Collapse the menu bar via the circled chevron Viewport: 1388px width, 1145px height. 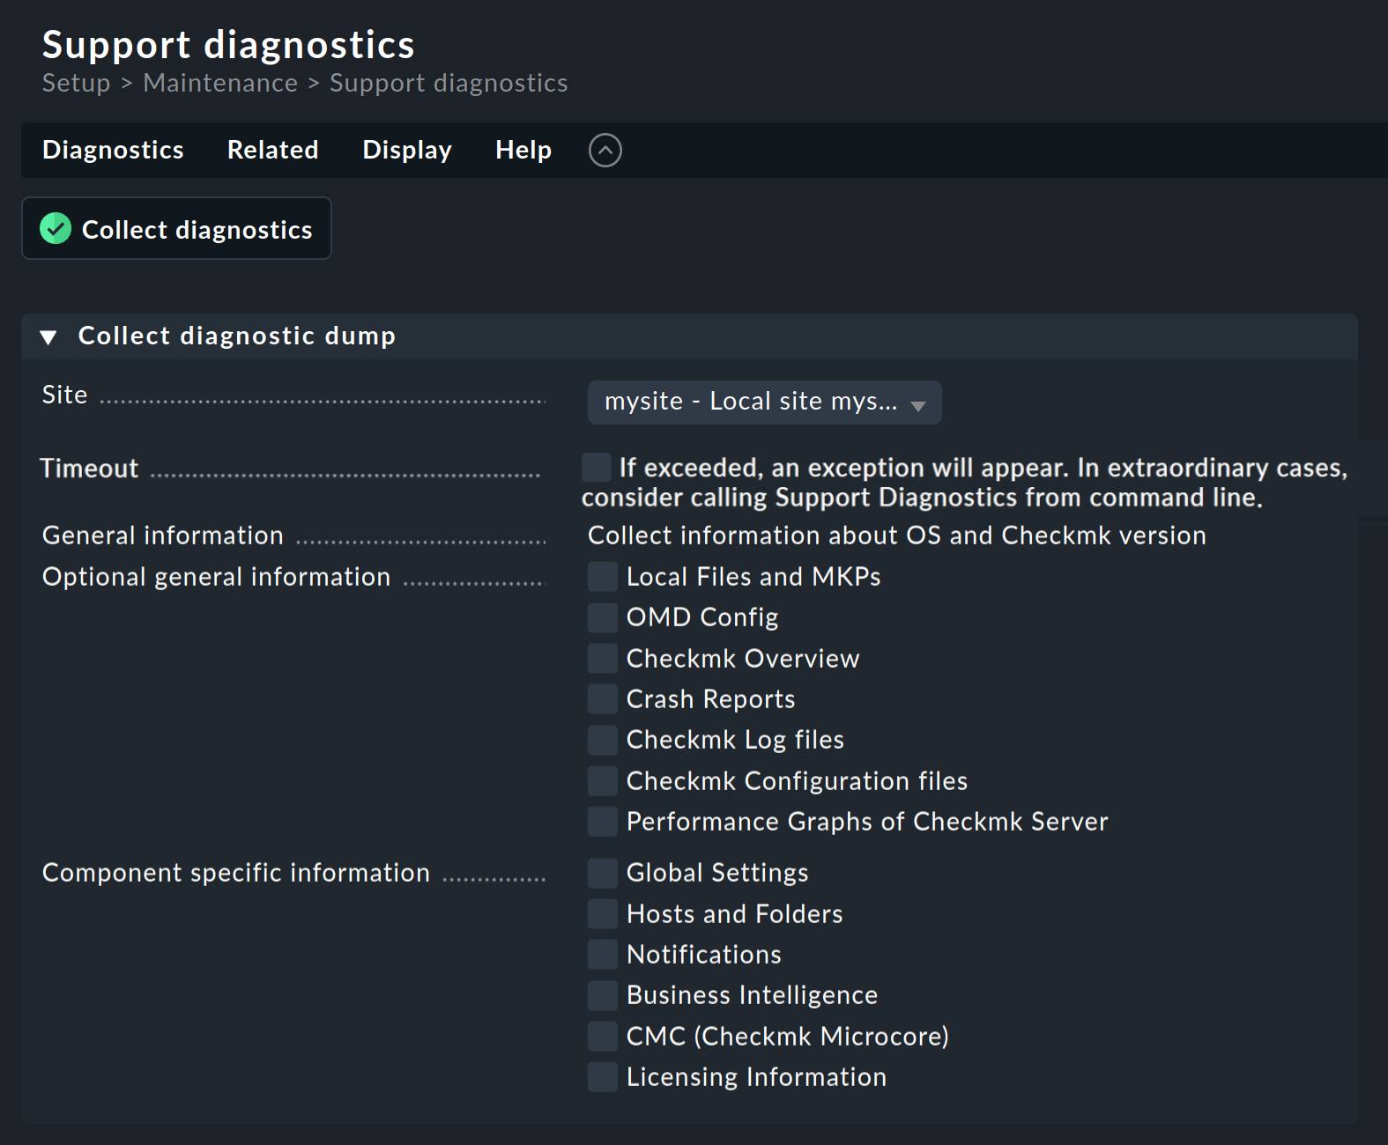(x=605, y=150)
